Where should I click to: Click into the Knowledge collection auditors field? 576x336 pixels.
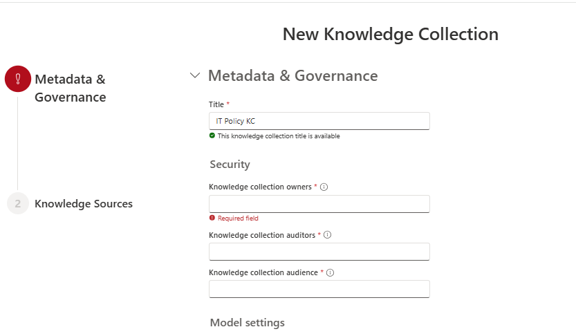click(x=319, y=252)
